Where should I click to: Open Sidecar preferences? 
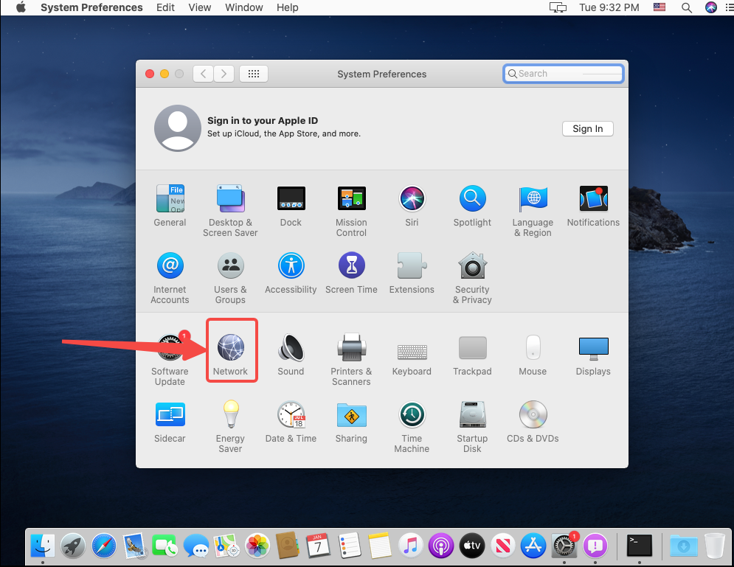pyautogui.click(x=170, y=422)
